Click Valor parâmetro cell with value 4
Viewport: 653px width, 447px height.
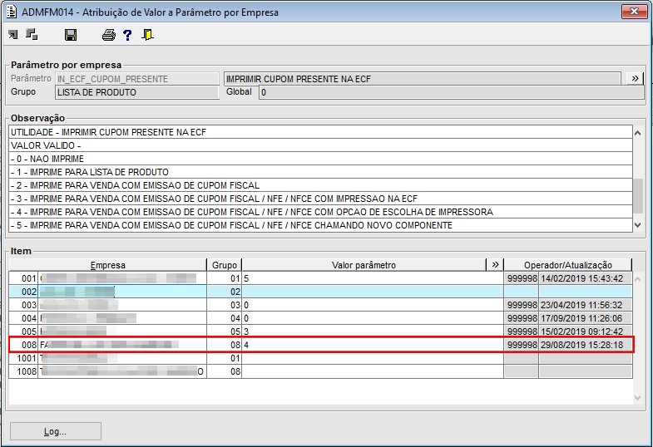click(x=373, y=345)
